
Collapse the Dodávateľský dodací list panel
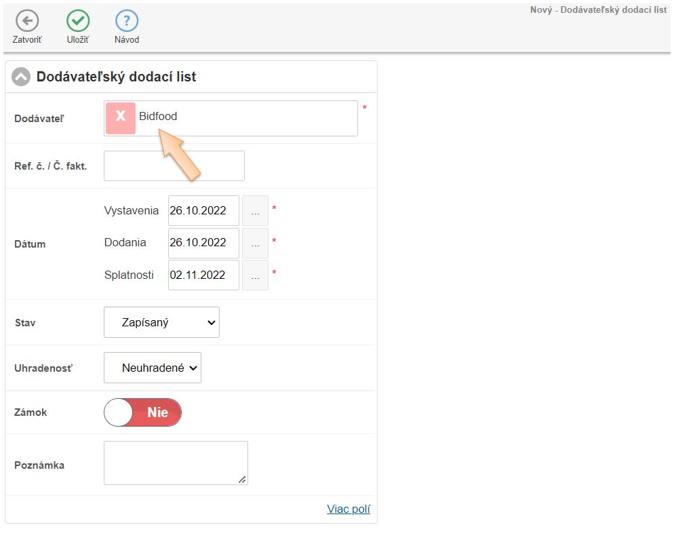click(21, 77)
